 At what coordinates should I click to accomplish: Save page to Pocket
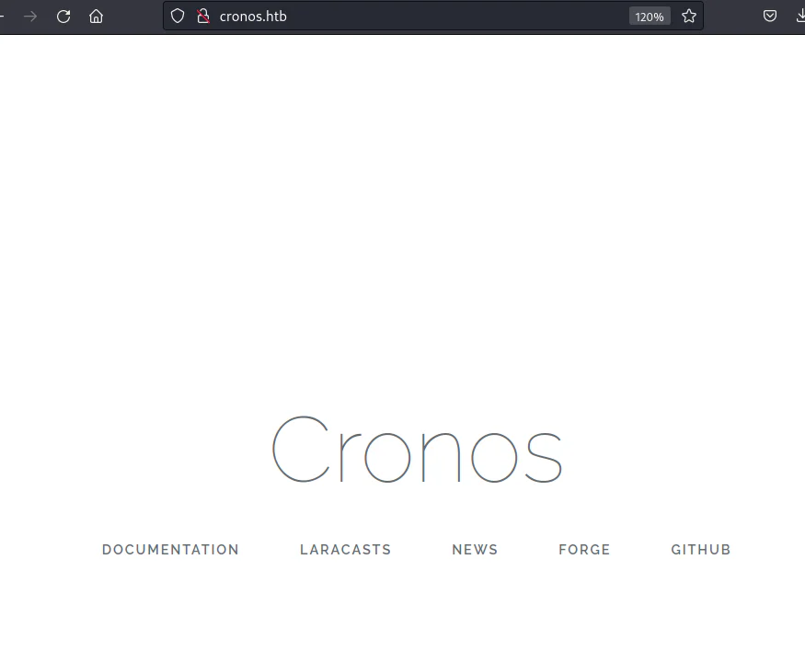[769, 16]
